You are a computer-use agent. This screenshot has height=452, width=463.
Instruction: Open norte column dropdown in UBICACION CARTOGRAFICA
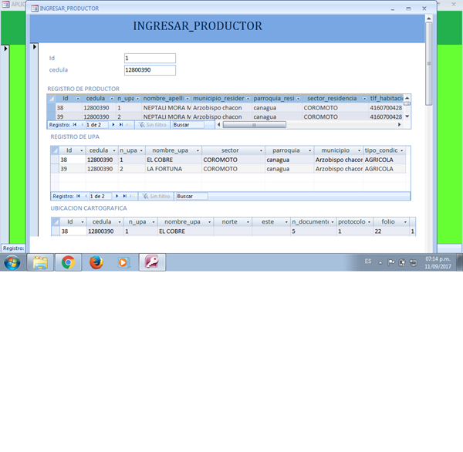pos(248,222)
